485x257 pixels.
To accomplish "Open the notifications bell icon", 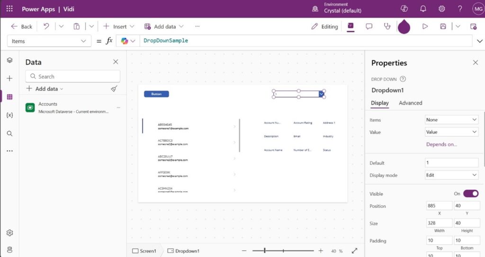I will (423, 9).
